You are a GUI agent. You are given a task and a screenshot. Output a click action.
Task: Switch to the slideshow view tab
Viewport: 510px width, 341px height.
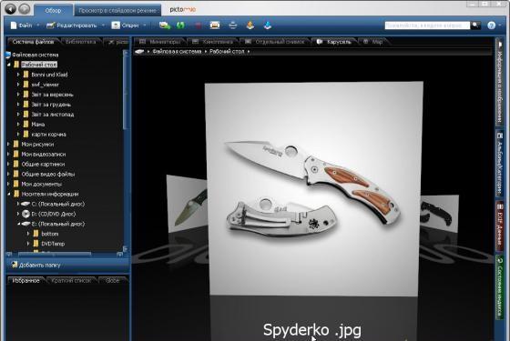click(117, 10)
